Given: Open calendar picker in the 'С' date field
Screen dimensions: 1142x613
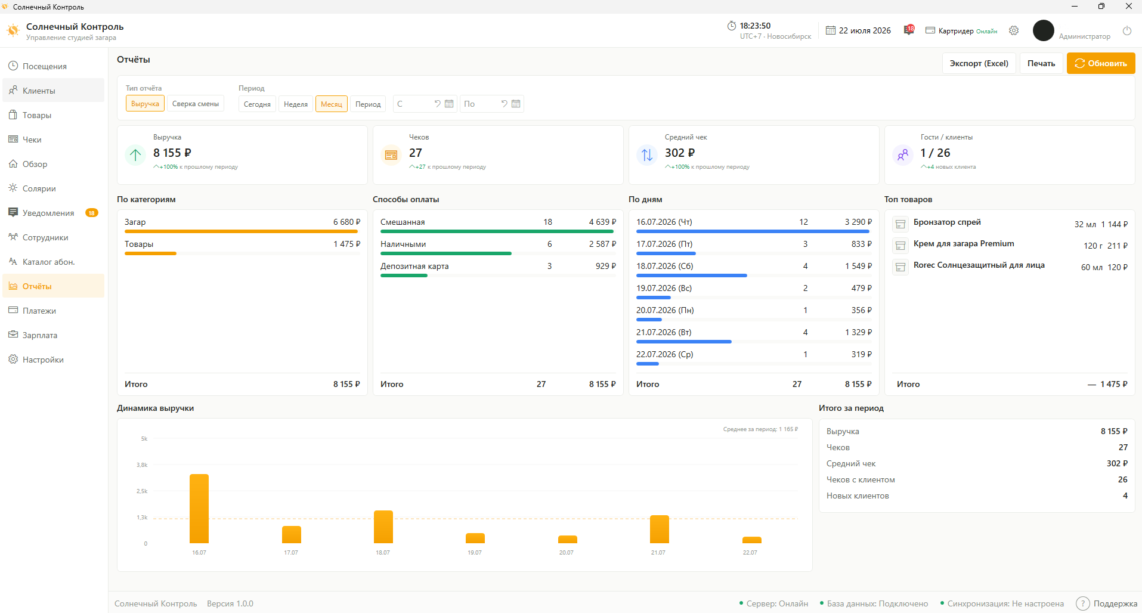Looking at the screenshot, I should (x=449, y=104).
